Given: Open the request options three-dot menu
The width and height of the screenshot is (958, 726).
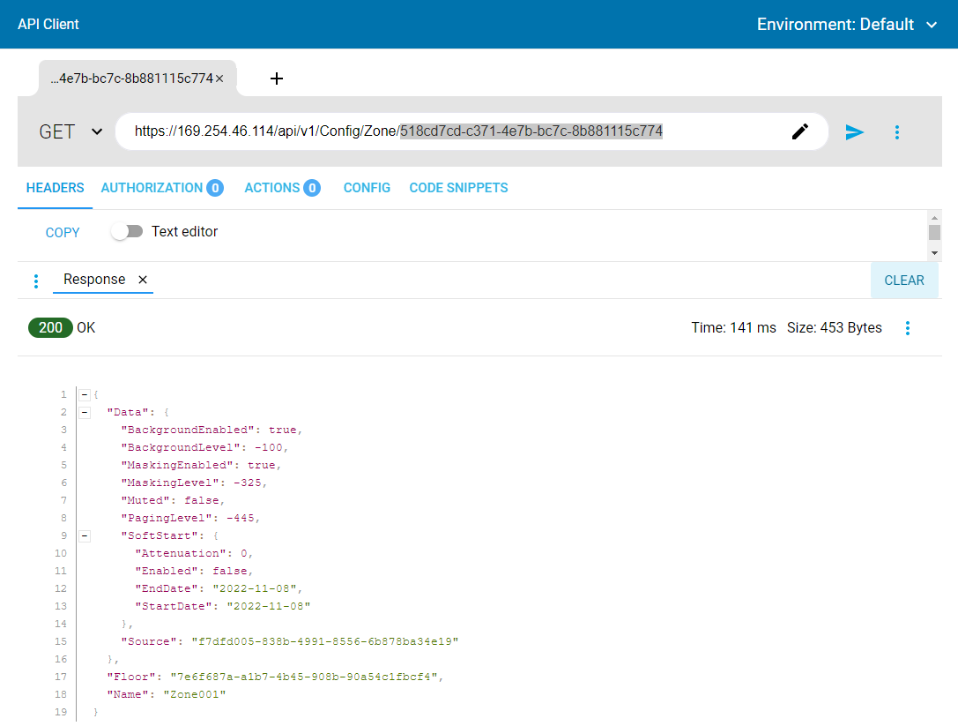Looking at the screenshot, I should point(896,132).
